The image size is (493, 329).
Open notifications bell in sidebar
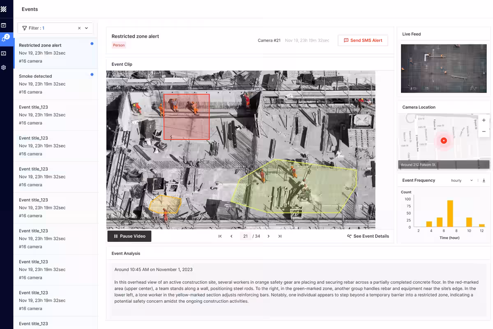4,39
